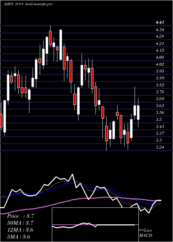This screenshot has height=242, width=173.
Task: Click inside the MACD inset chart panel
Action: (95, 225)
